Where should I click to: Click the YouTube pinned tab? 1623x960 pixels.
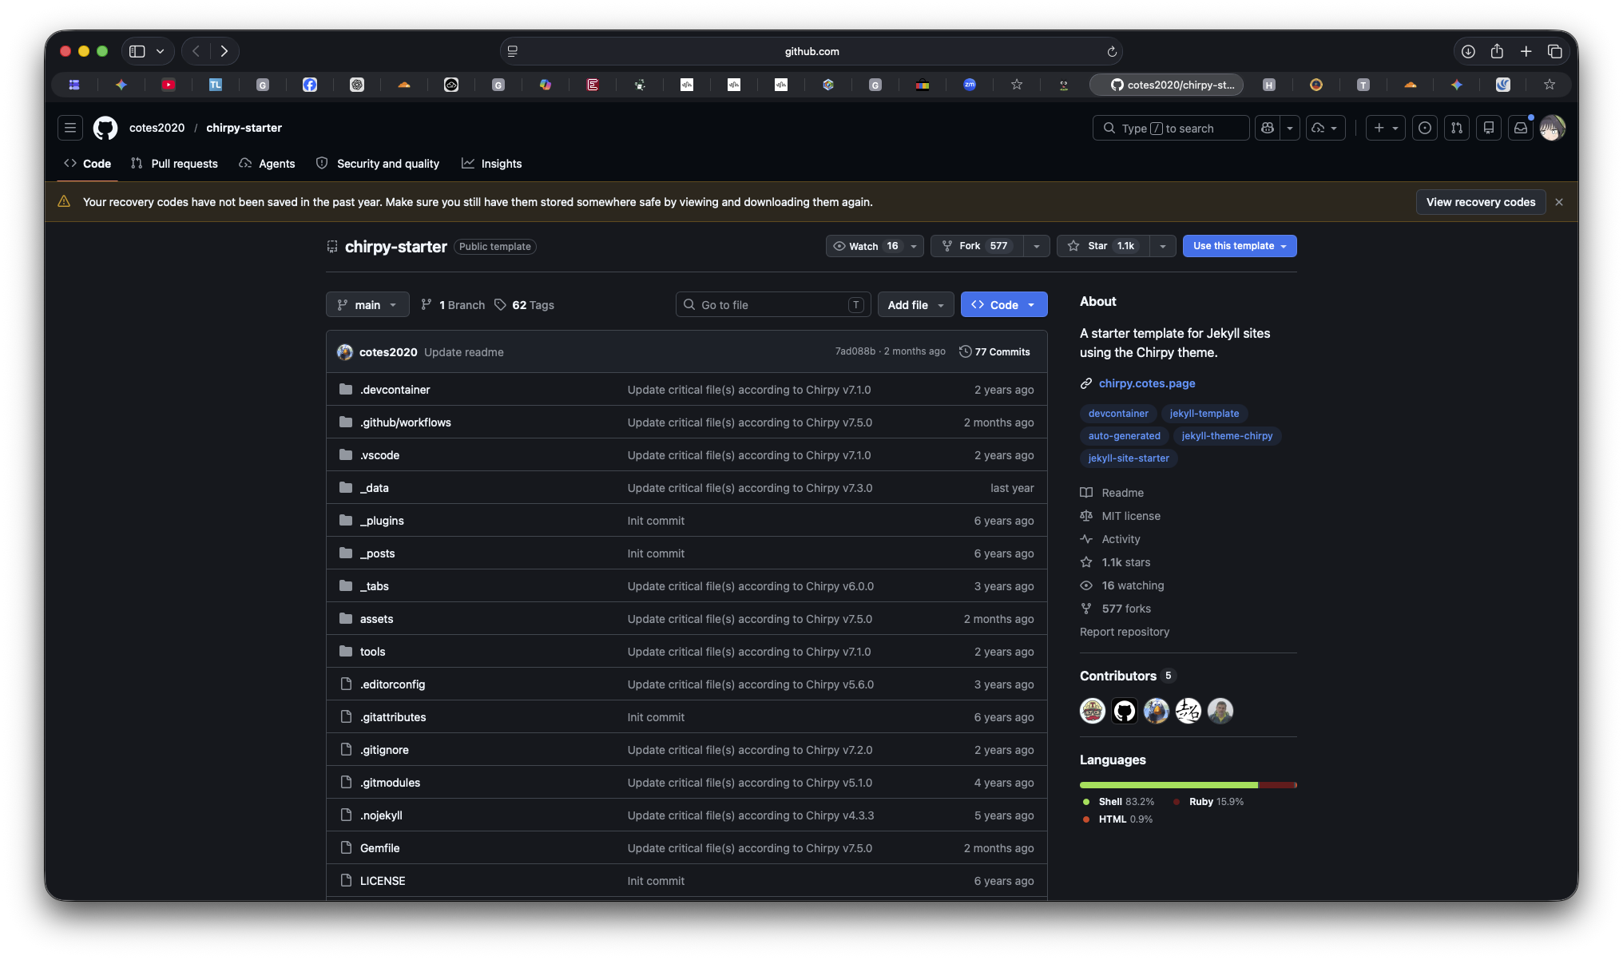point(168,85)
